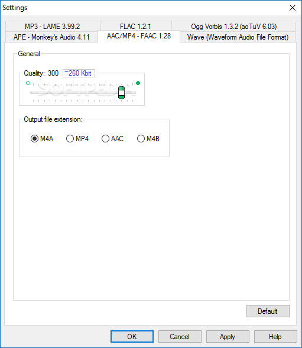The image size is (302, 348).
Task: Click the hollow green low-quality marker
Action: (x=28, y=83)
